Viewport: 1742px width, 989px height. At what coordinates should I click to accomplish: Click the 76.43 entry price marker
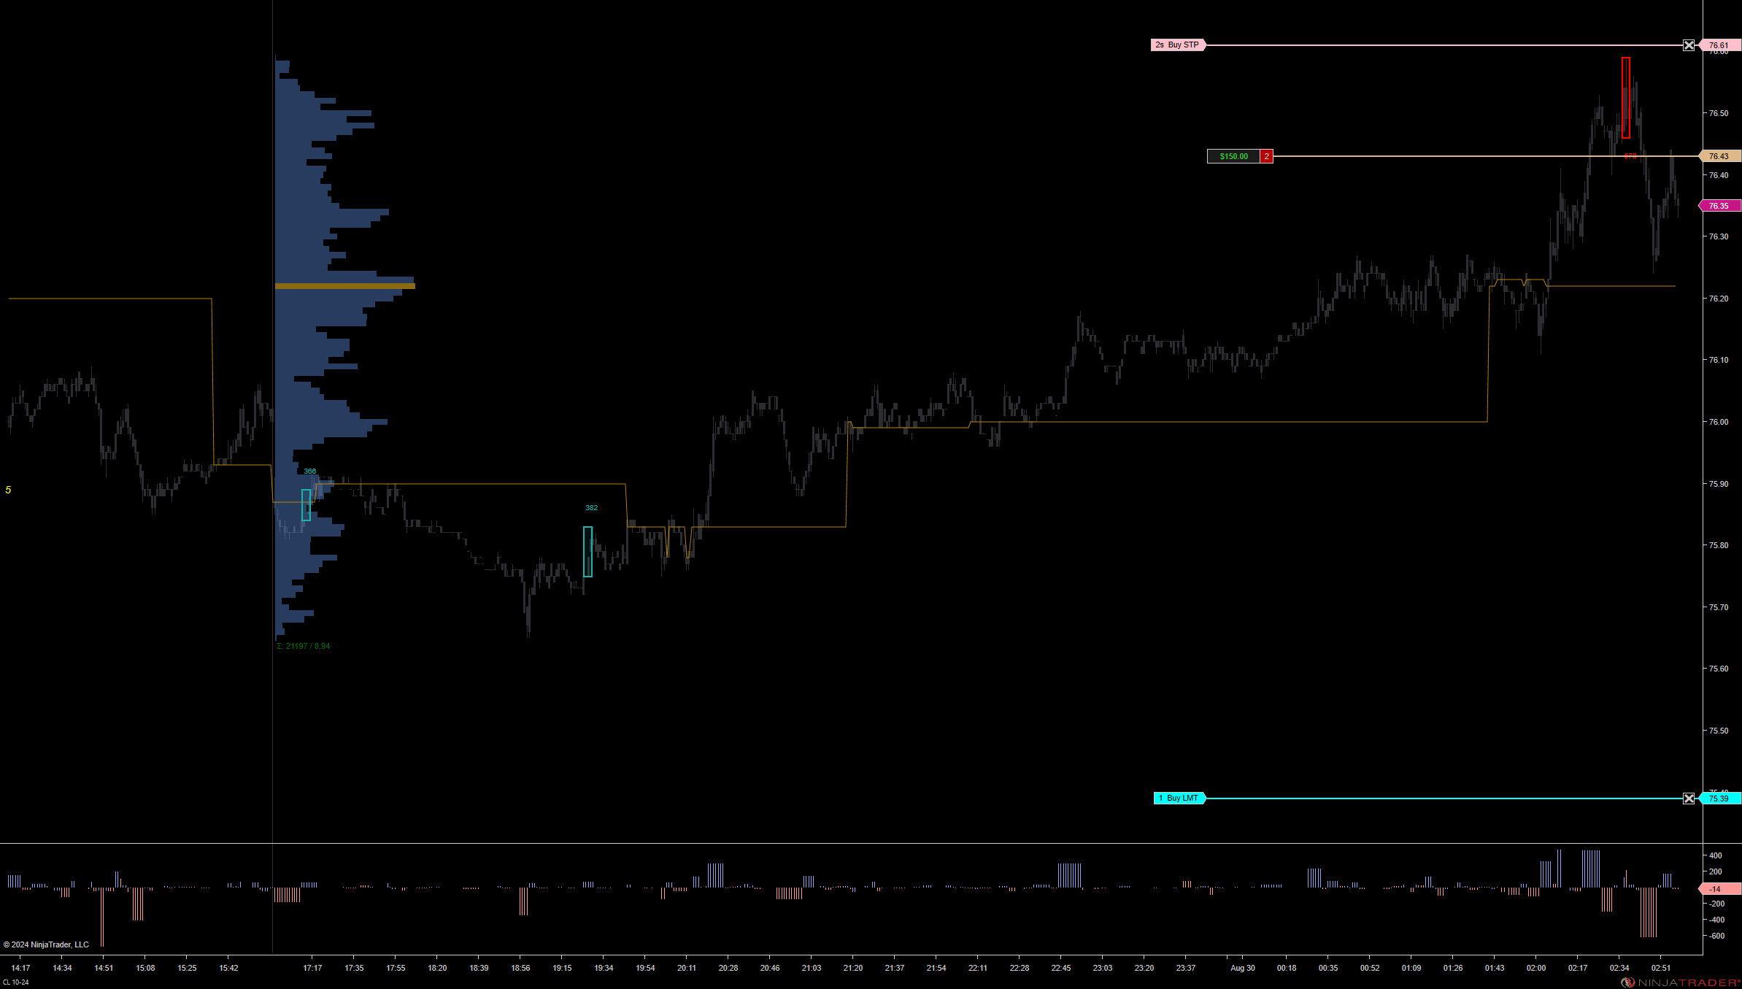(1719, 156)
